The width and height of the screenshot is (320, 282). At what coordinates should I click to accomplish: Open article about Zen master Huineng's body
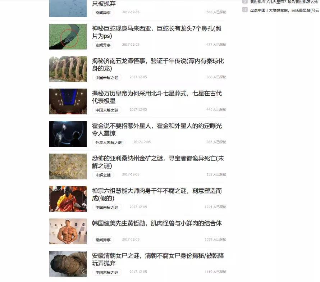(x=156, y=194)
